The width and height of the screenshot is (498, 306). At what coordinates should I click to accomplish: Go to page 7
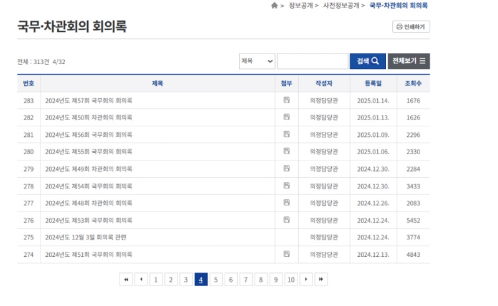tap(246, 279)
